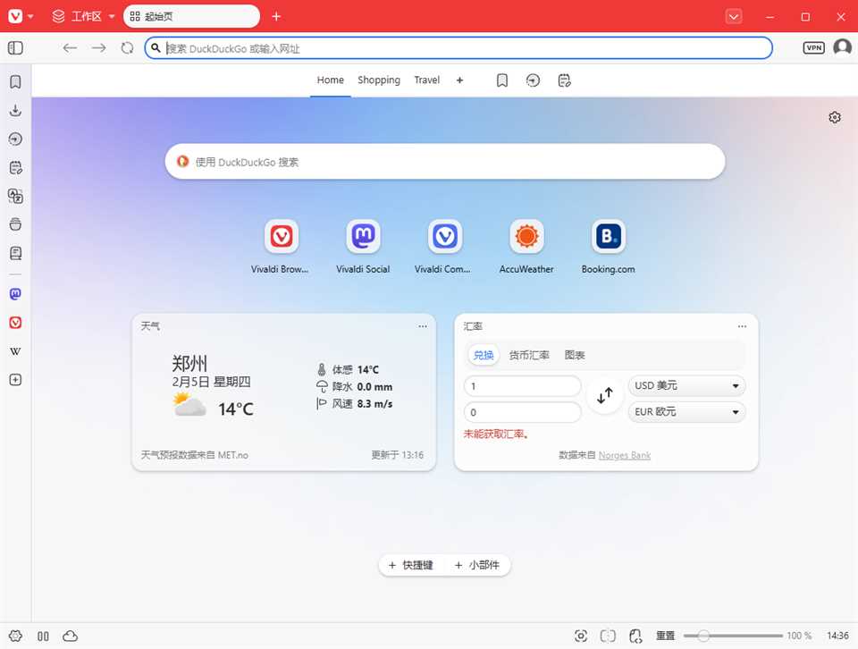Open the bookmarks icon in the start page bar
The image size is (858, 649).
[x=501, y=80]
